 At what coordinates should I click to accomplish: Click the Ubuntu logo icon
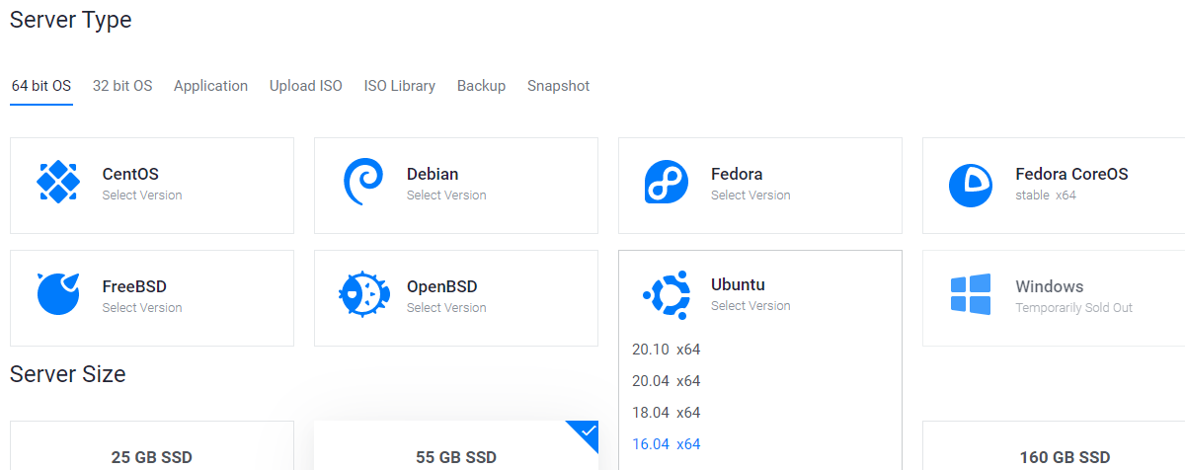pyautogui.click(x=666, y=293)
